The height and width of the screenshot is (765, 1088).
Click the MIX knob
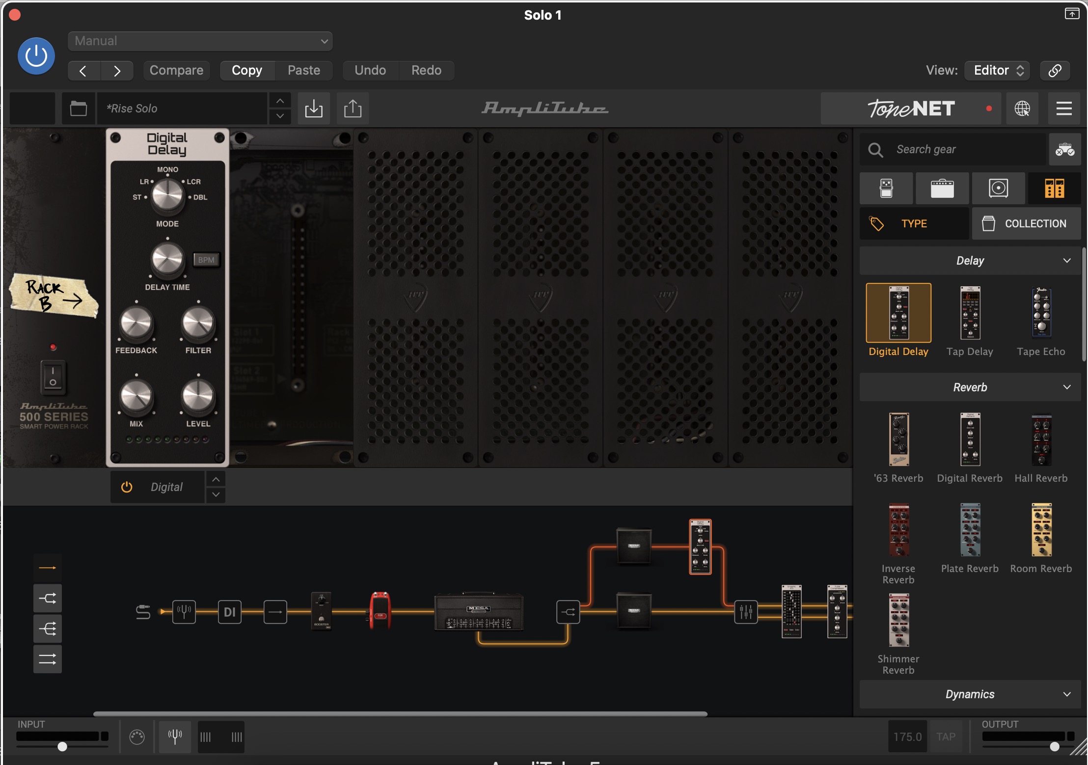click(x=136, y=396)
